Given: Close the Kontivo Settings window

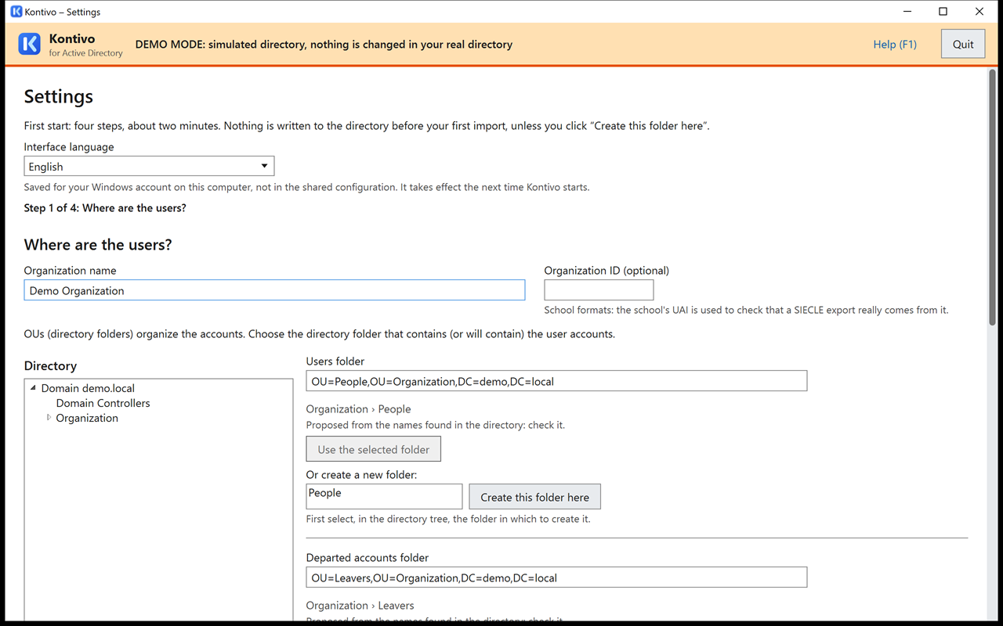Looking at the screenshot, I should (x=979, y=12).
